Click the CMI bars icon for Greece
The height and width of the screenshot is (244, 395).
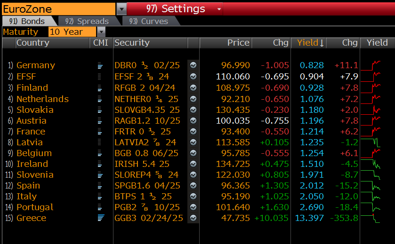coord(101,218)
